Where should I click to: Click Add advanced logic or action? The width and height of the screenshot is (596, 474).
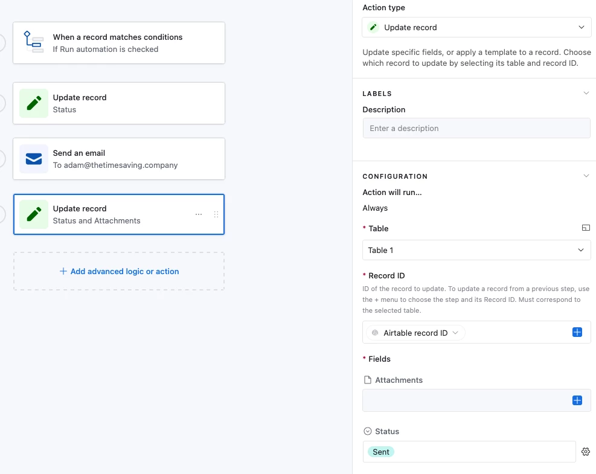[x=119, y=271]
